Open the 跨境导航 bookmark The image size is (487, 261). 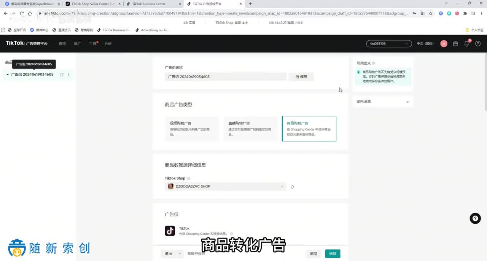84,30
